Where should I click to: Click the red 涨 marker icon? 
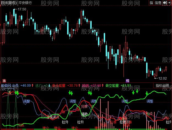4,81
